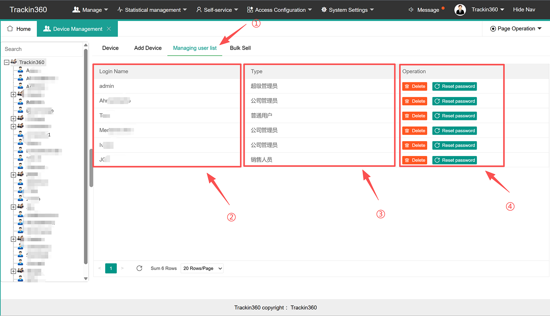Open System Settings menu
The image size is (550, 316).
tap(348, 10)
